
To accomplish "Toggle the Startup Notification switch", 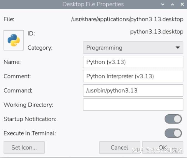I will (173, 119).
